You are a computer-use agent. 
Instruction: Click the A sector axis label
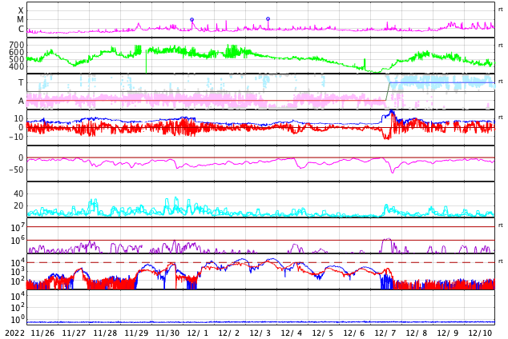coord(21,102)
